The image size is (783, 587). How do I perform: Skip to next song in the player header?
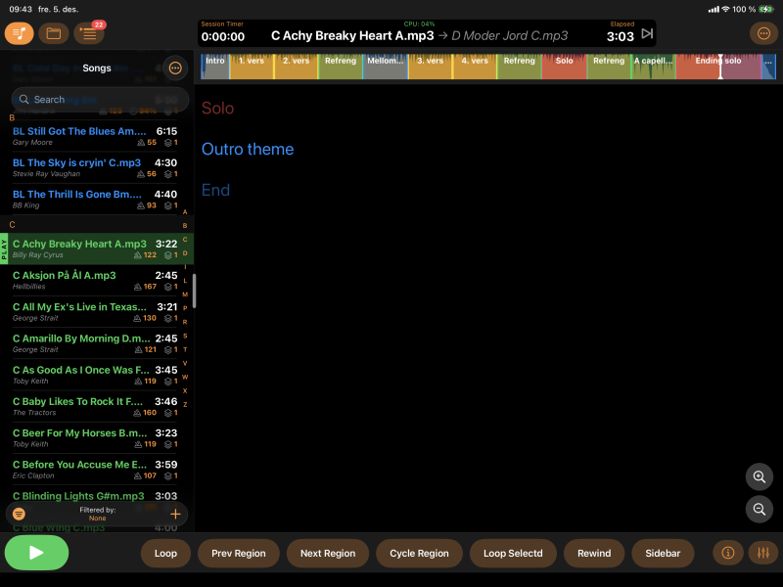647,34
